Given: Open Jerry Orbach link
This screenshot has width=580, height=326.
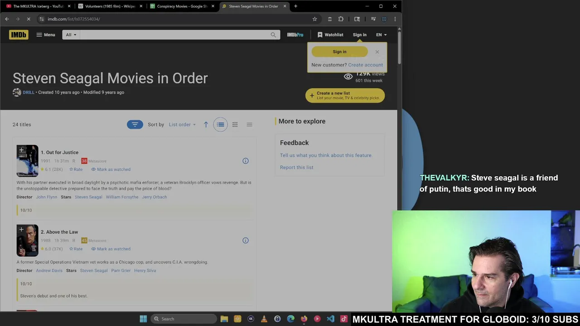Looking at the screenshot, I should click(x=154, y=197).
